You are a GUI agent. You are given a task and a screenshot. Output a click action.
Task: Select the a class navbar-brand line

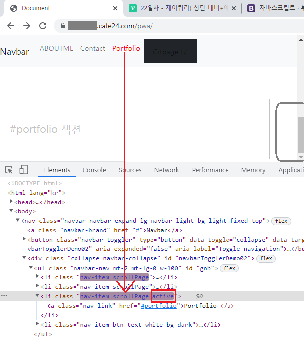point(105,230)
